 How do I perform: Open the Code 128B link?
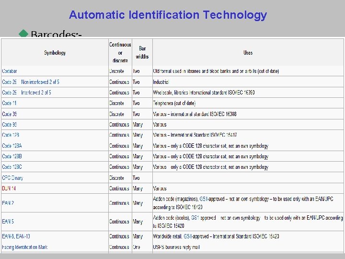tap(12, 156)
